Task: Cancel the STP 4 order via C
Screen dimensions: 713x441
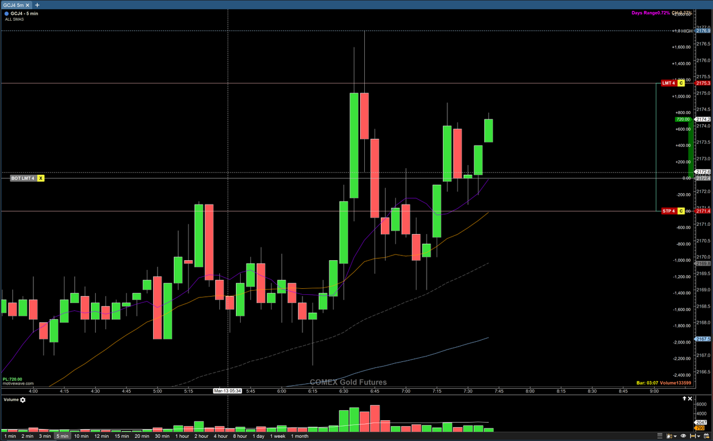Action: coord(682,211)
